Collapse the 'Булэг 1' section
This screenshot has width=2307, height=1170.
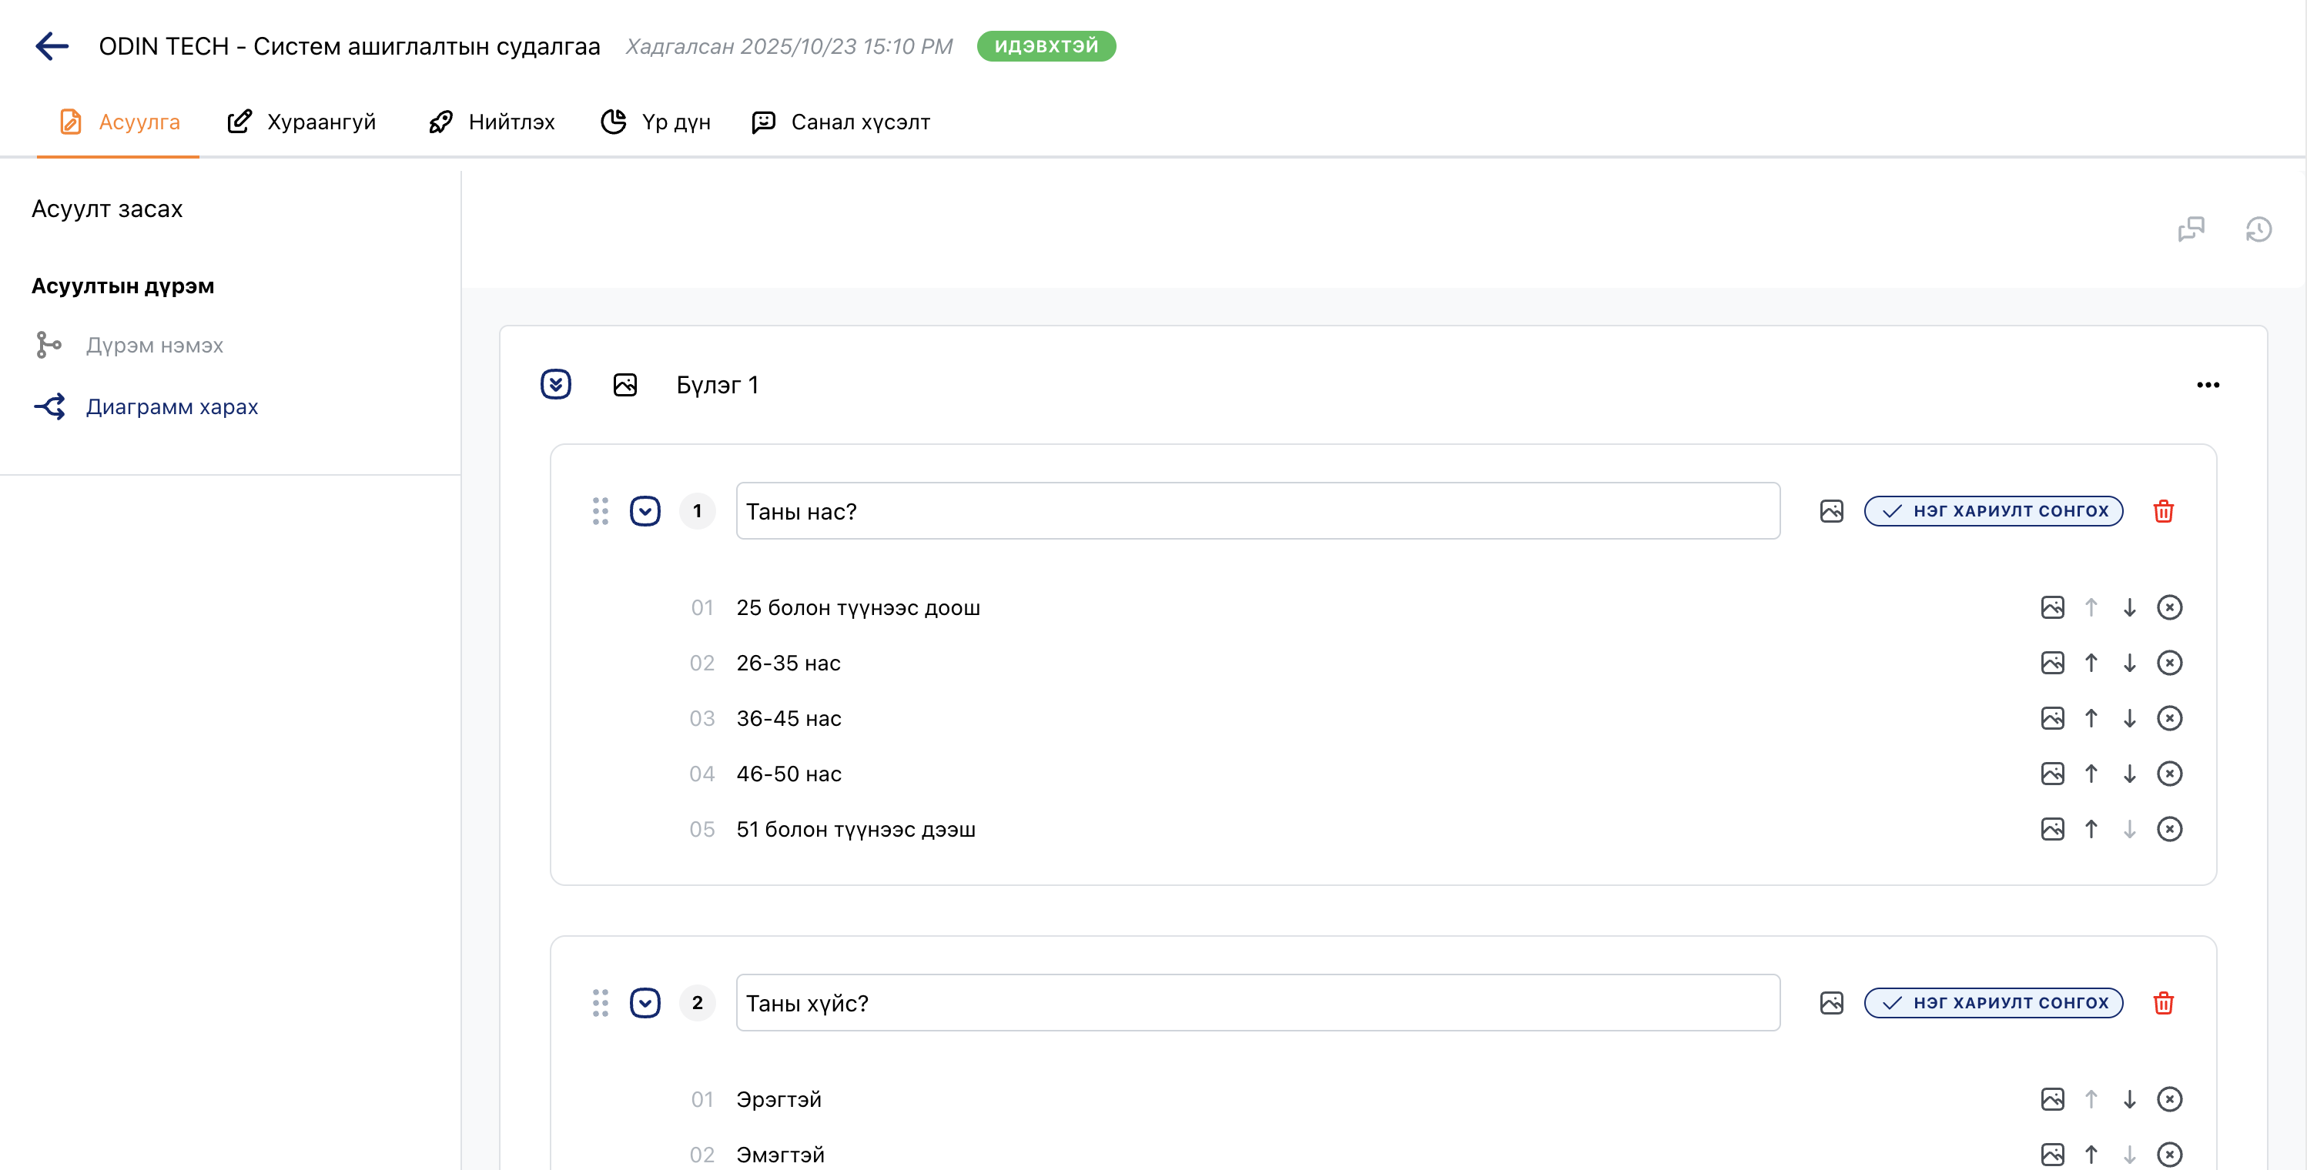[556, 385]
